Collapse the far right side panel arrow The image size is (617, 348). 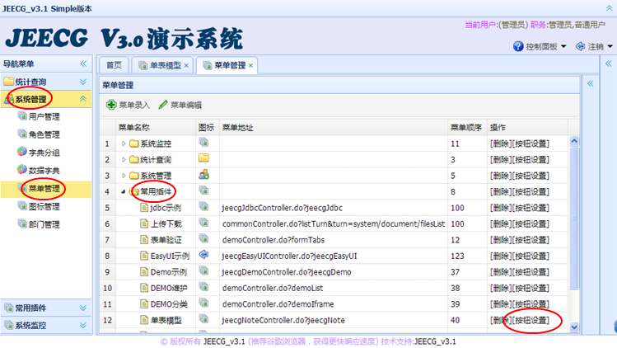tap(608, 63)
